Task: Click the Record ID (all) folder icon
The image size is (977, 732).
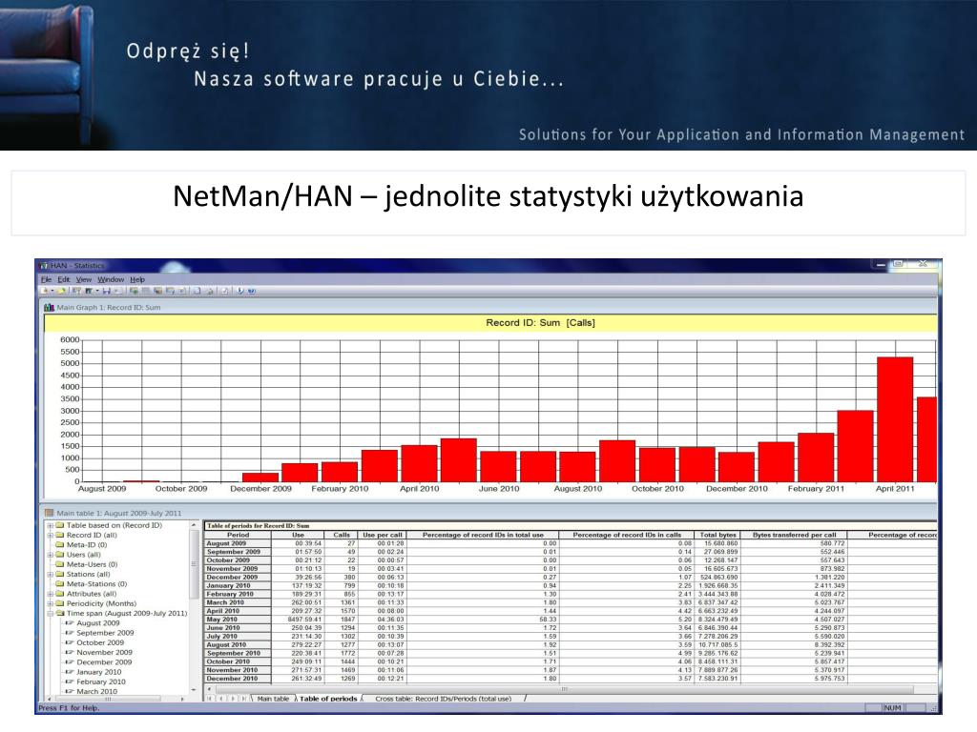Action: point(60,535)
